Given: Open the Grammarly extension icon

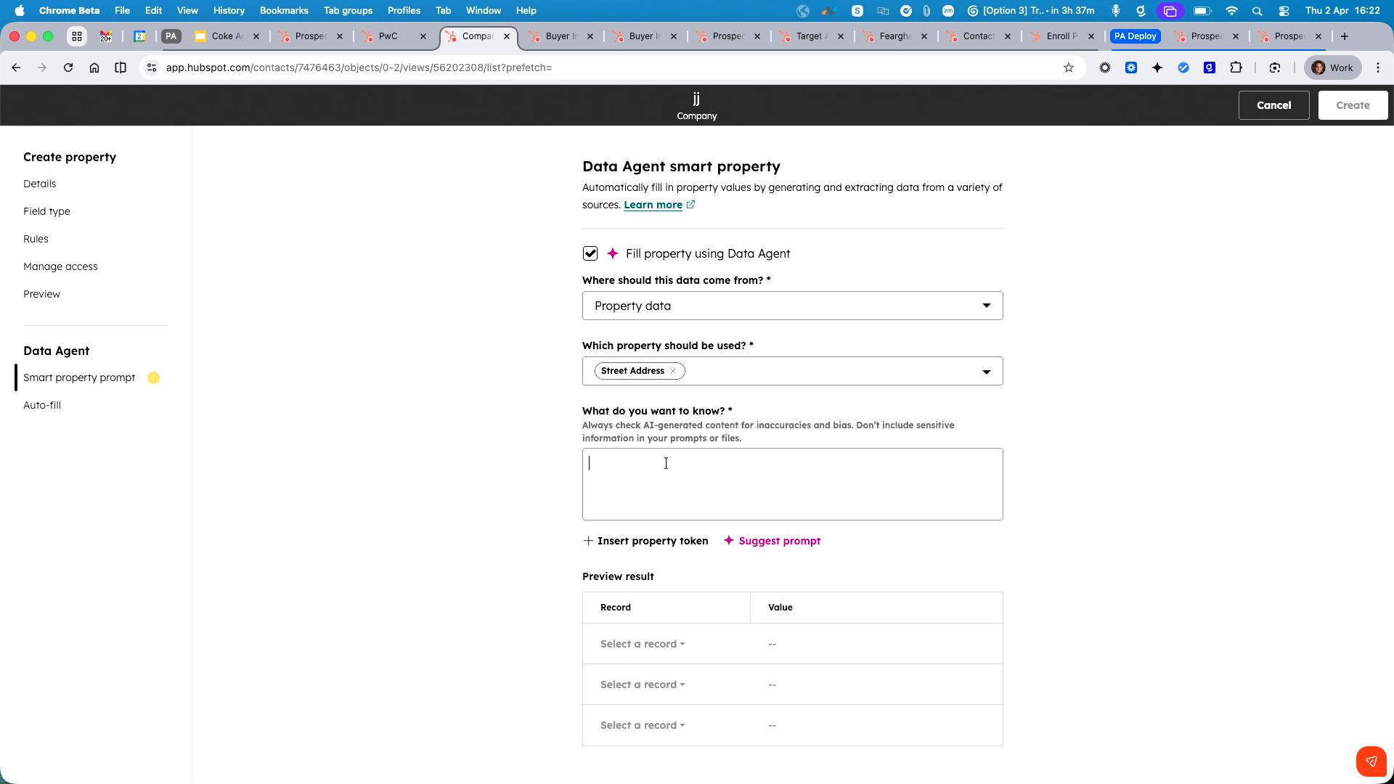Looking at the screenshot, I should pyautogui.click(x=1210, y=68).
